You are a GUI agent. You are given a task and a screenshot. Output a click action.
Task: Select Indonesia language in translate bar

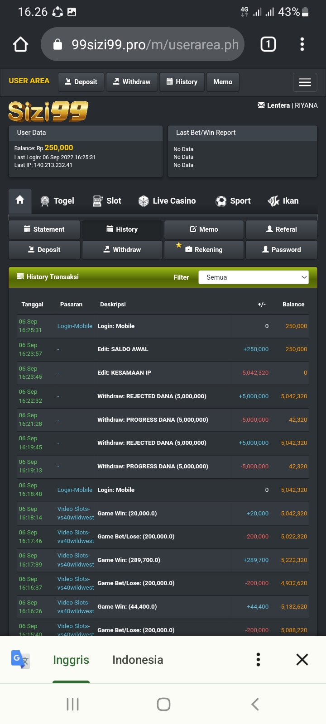[x=138, y=660]
